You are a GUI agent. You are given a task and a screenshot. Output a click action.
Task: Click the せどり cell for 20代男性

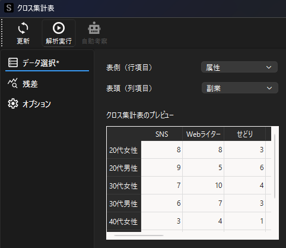click(x=245, y=168)
